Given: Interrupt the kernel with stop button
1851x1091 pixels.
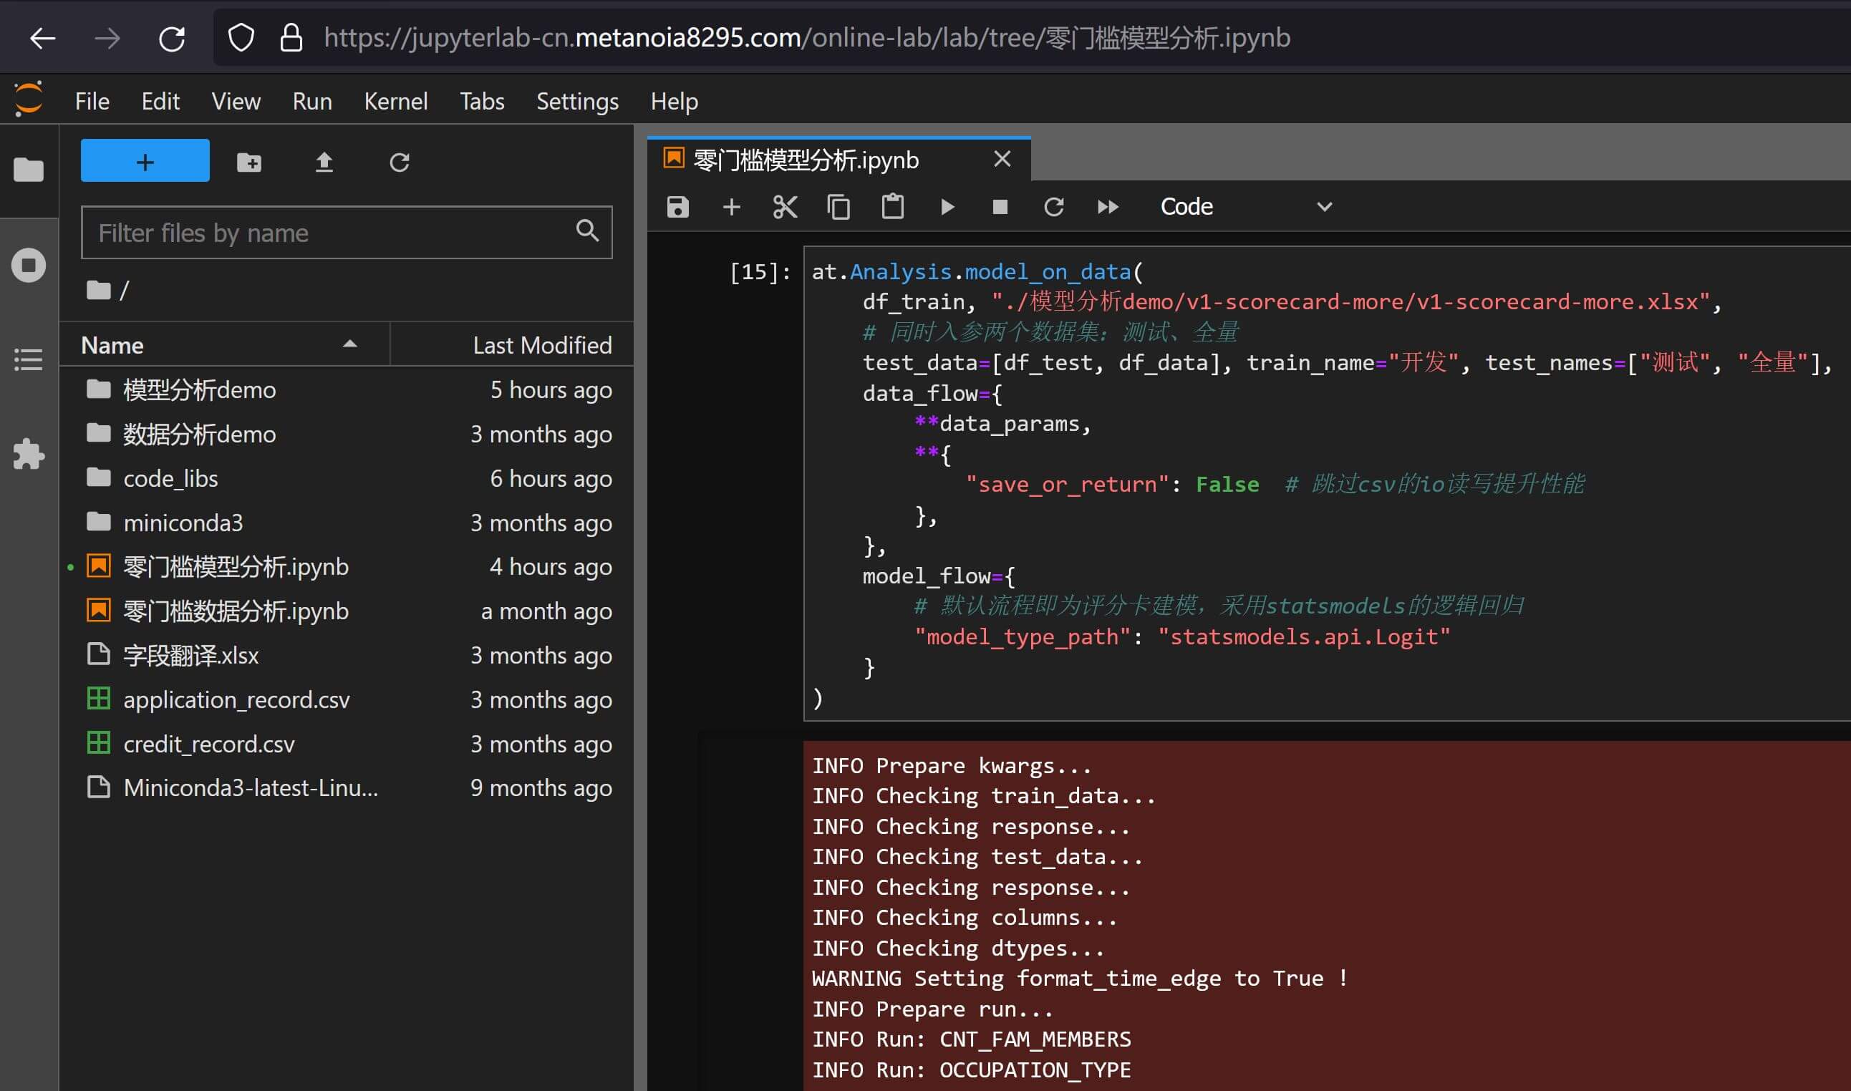Looking at the screenshot, I should 999,208.
